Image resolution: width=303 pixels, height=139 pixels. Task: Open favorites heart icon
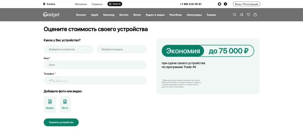[248, 15]
